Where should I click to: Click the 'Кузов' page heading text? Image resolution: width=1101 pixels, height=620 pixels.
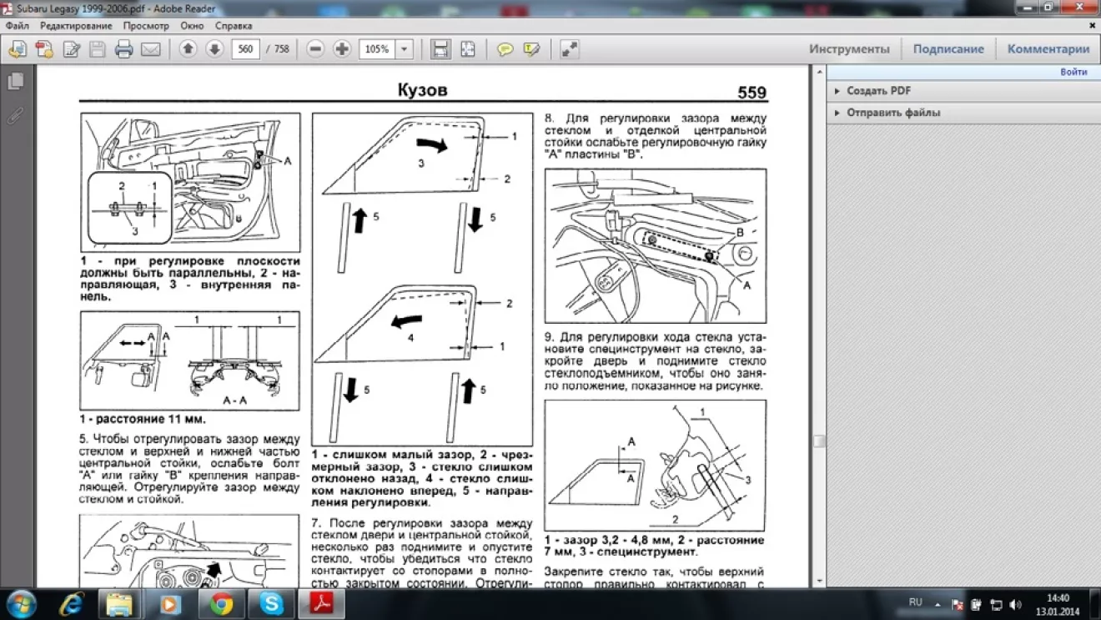[422, 90]
